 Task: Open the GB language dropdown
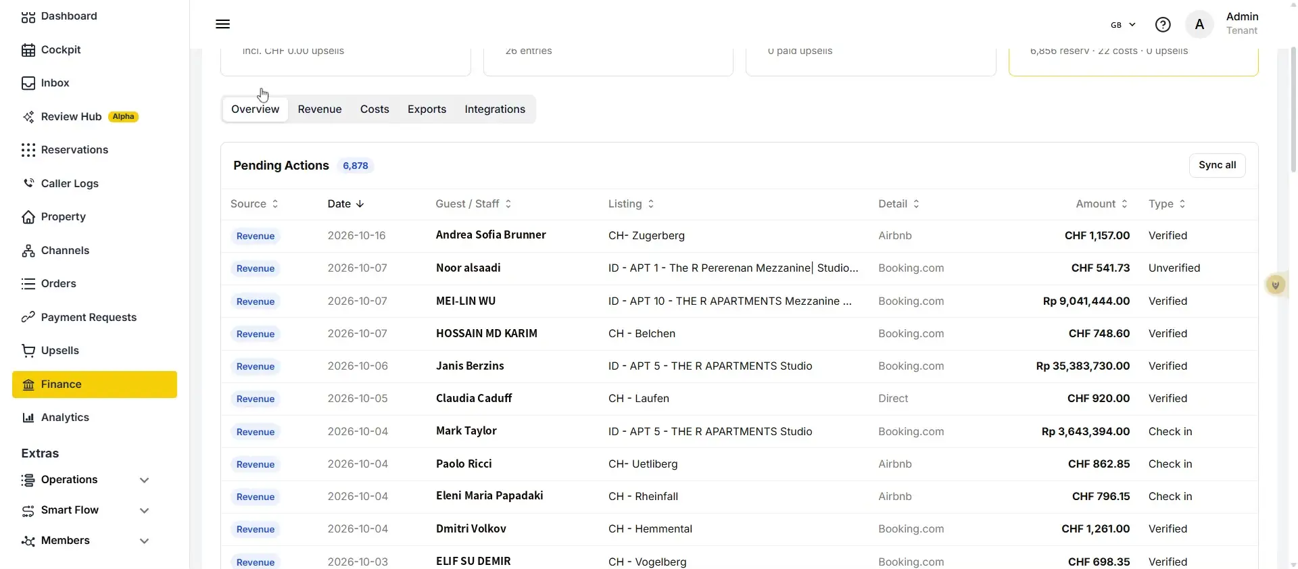[x=1123, y=25]
